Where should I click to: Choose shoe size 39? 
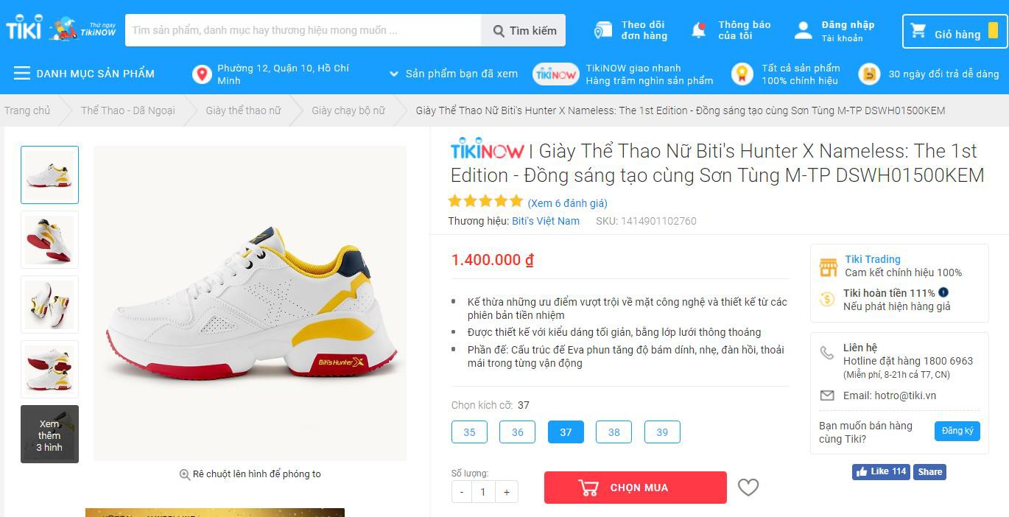tap(662, 432)
